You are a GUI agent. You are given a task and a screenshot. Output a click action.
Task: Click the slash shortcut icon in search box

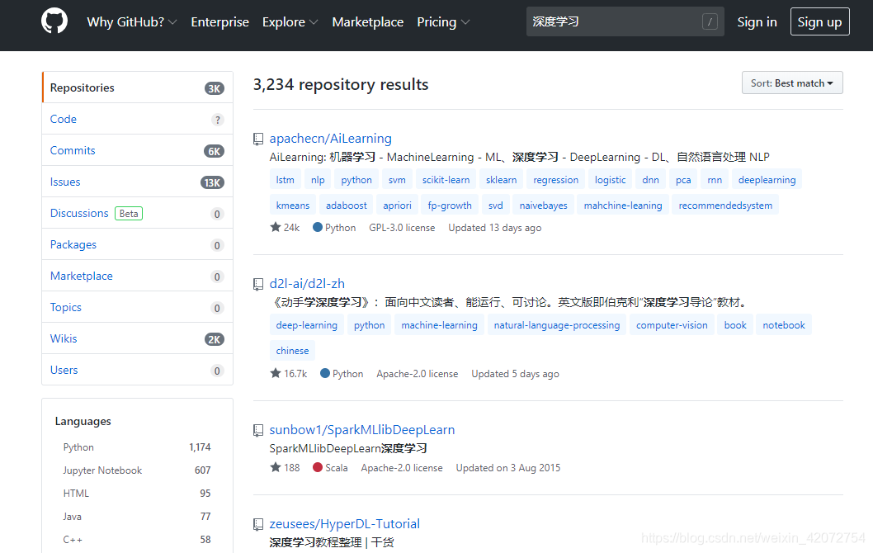[x=710, y=21]
